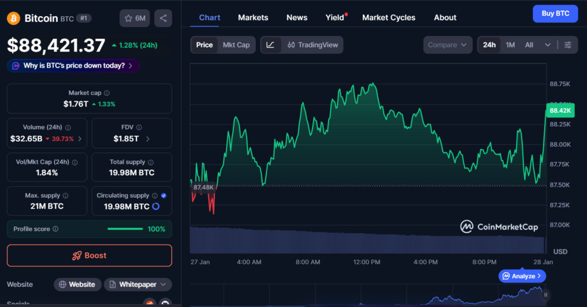The height and width of the screenshot is (307, 587).
Task: Click the Profile score info icon
Action: tap(56, 229)
